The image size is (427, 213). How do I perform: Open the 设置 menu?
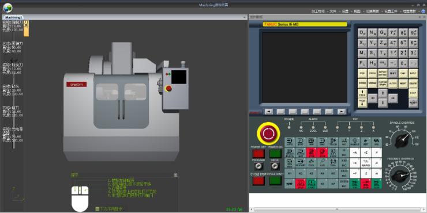tap(345, 11)
